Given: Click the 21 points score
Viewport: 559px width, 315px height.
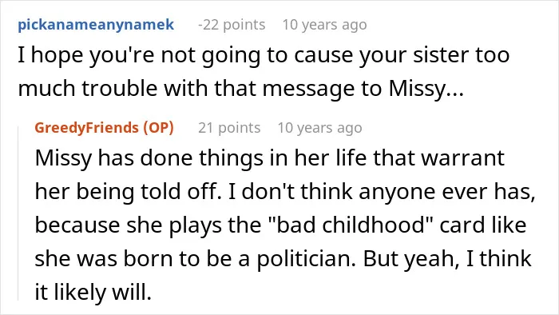Looking at the screenshot, I should pos(229,128).
